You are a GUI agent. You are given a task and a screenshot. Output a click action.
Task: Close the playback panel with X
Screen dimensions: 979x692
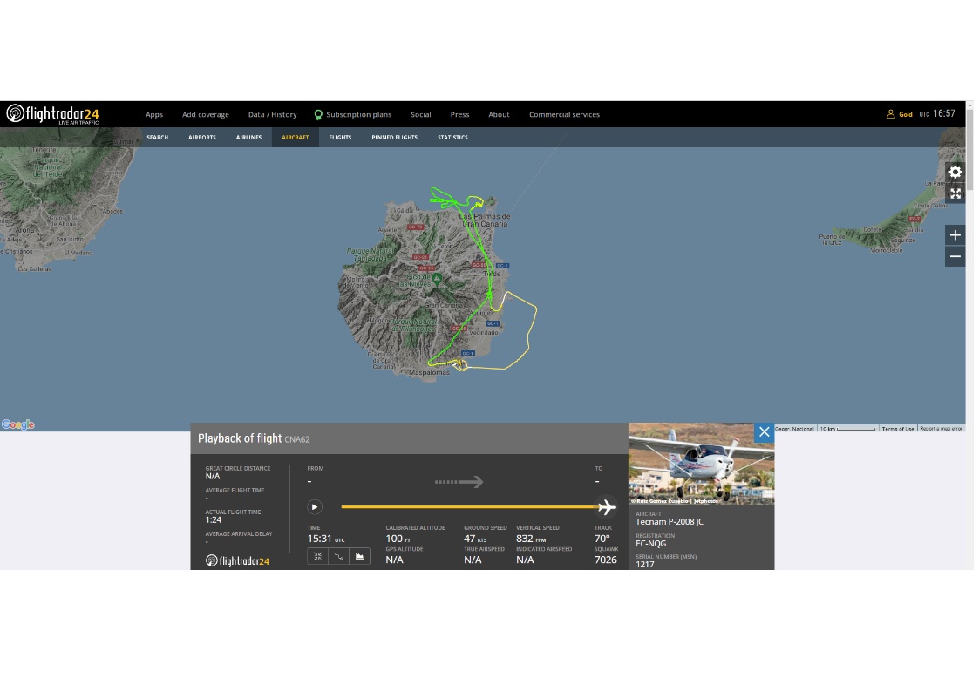click(x=765, y=431)
